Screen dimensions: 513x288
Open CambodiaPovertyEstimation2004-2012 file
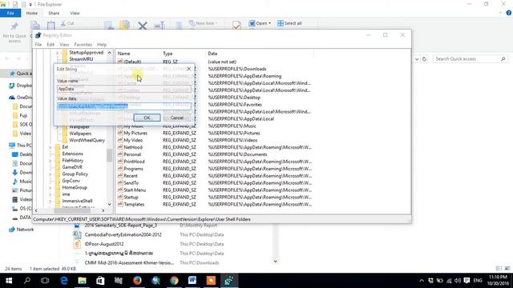(x=123, y=234)
